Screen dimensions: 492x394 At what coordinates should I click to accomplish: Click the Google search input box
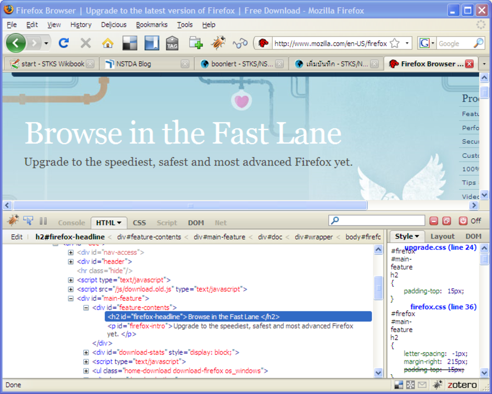pos(454,43)
